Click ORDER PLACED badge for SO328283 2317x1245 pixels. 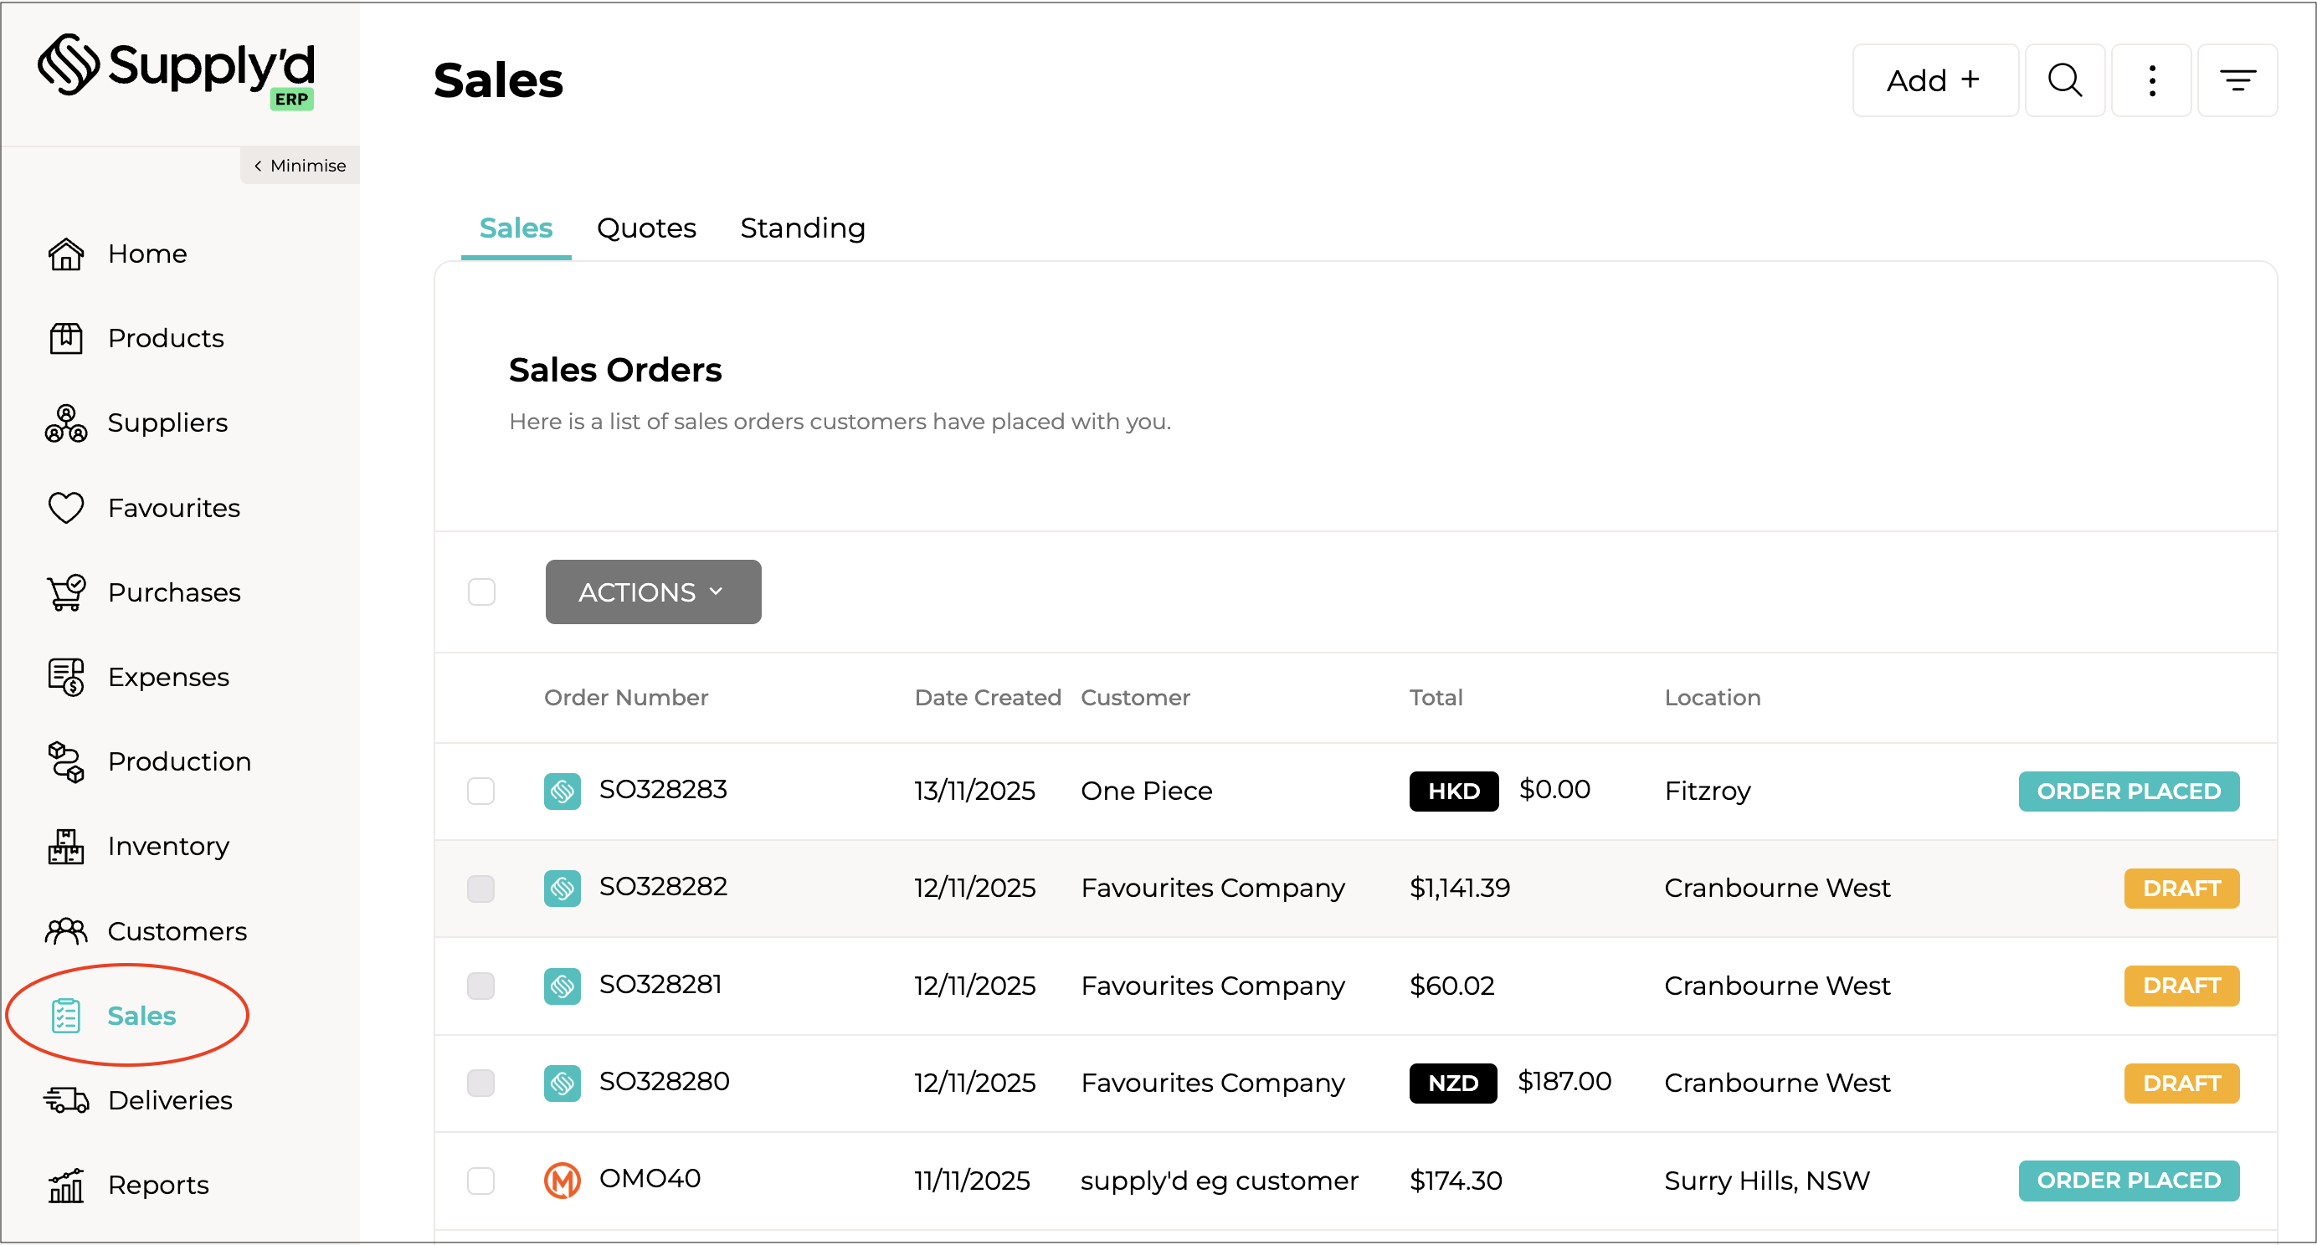pos(2128,791)
